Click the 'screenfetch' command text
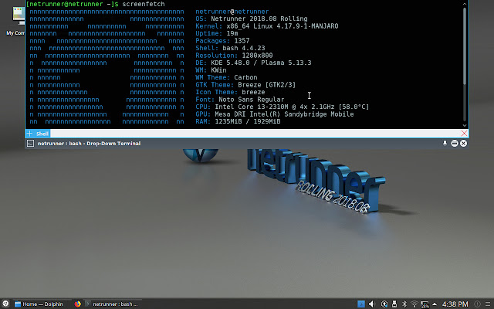This screenshot has height=309, width=494. tap(144, 4)
